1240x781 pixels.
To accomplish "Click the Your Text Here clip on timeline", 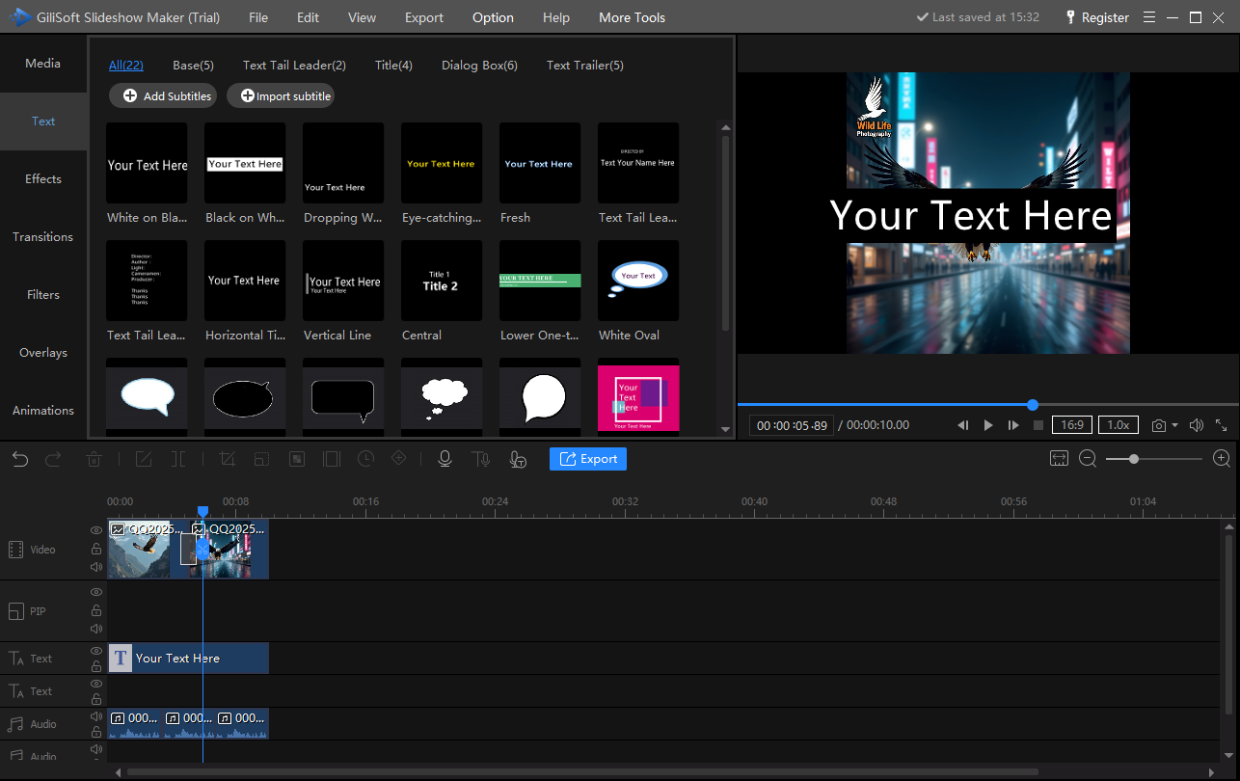I will pyautogui.click(x=188, y=659).
